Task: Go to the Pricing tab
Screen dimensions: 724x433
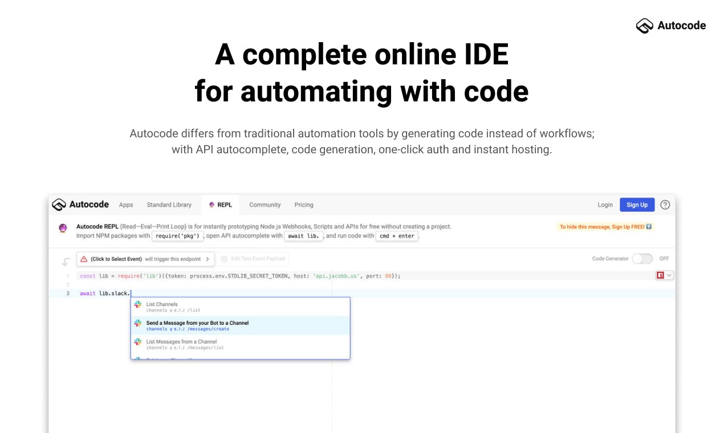Action: [304, 205]
